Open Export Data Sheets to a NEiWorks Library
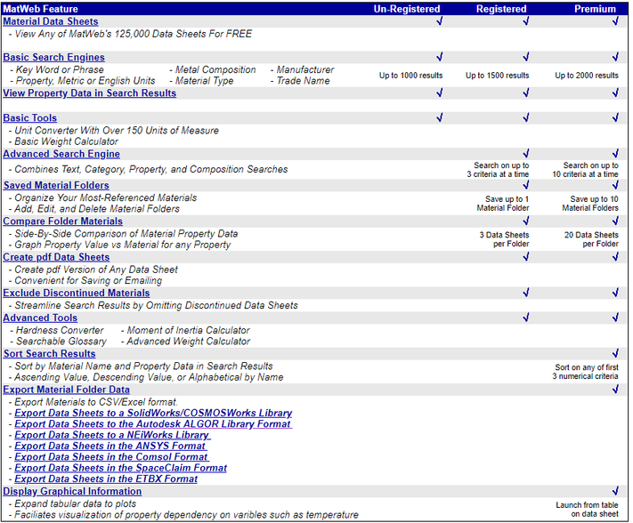This screenshot has width=633, height=523. [x=113, y=435]
